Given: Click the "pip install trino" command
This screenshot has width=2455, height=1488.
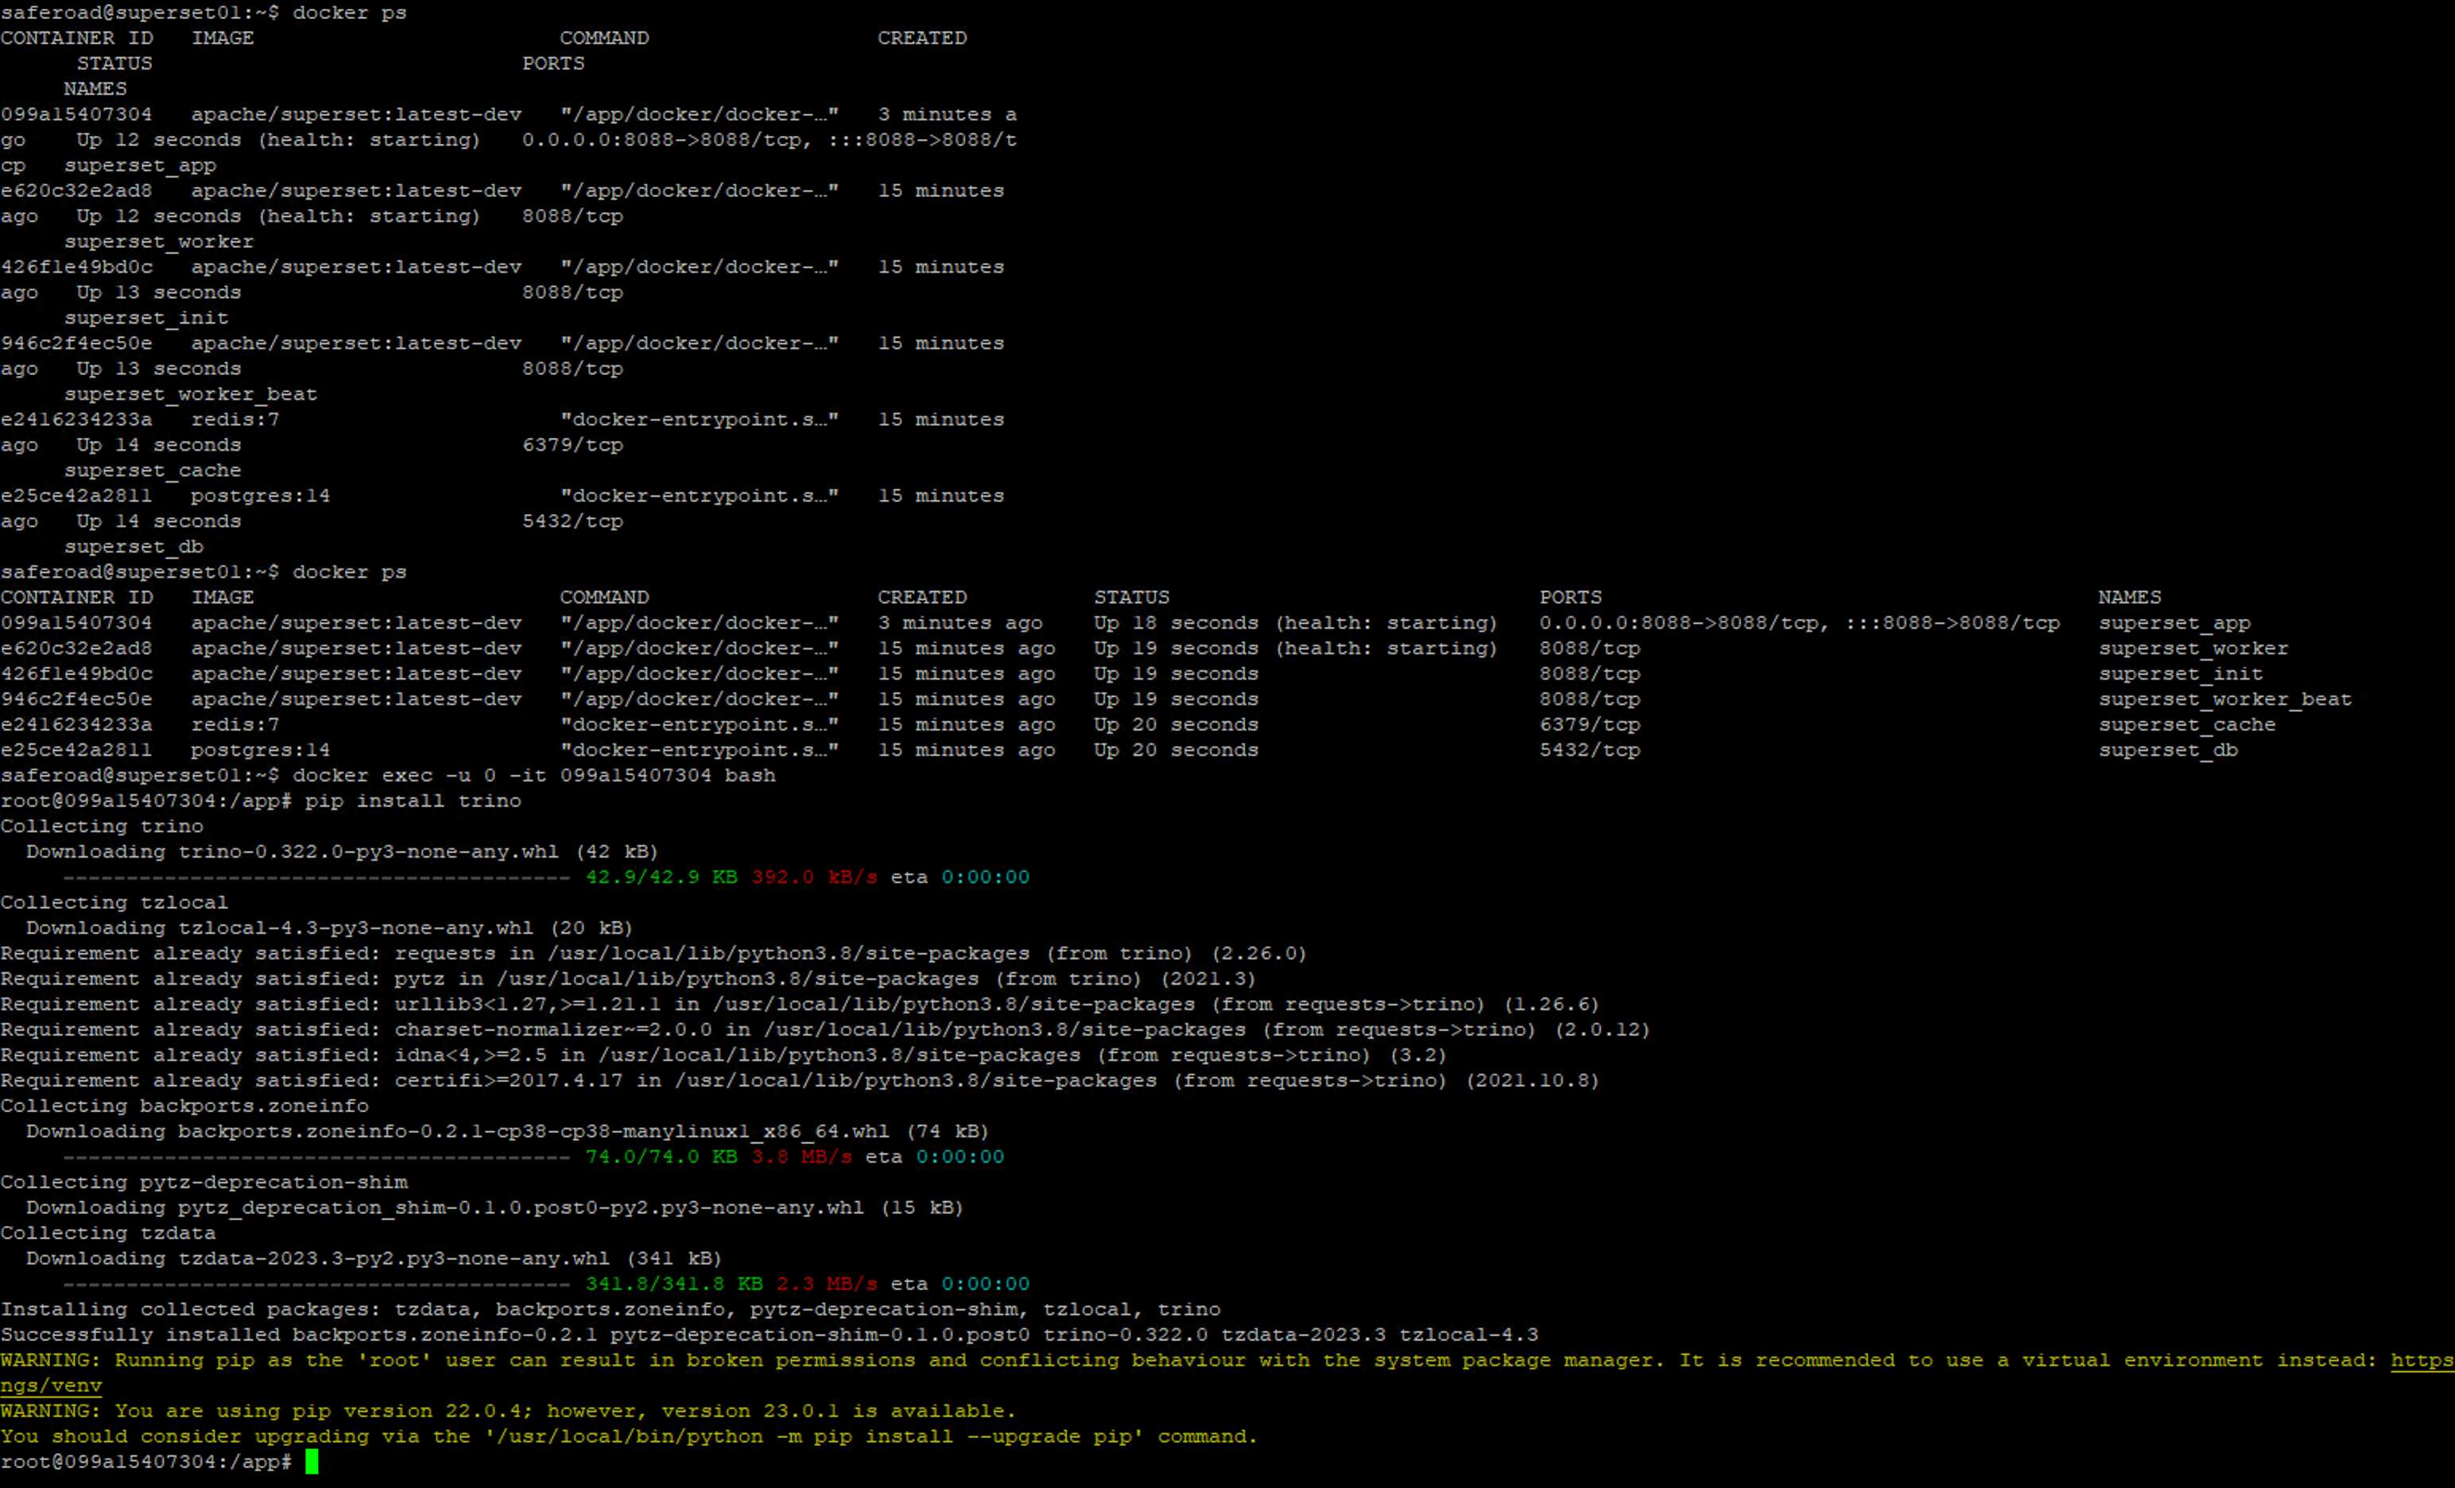Looking at the screenshot, I should tap(413, 800).
